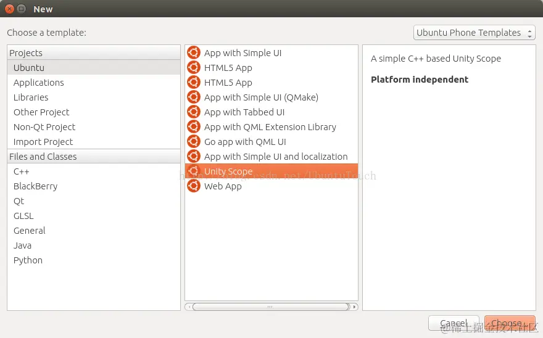The image size is (543, 338).
Task: Select the Libraries project category
Action: [94, 97]
